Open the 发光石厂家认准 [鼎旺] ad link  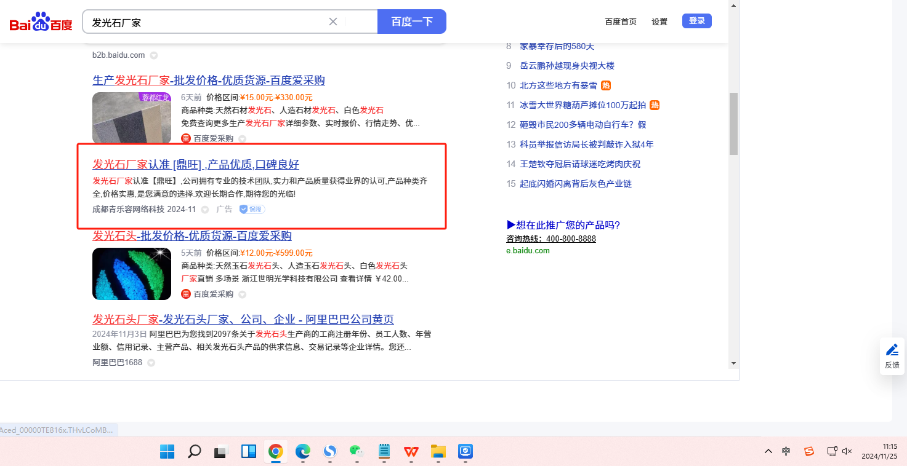(x=196, y=164)
